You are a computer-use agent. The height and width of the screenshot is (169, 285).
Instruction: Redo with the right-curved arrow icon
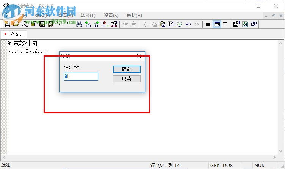(x=197, y=24)
